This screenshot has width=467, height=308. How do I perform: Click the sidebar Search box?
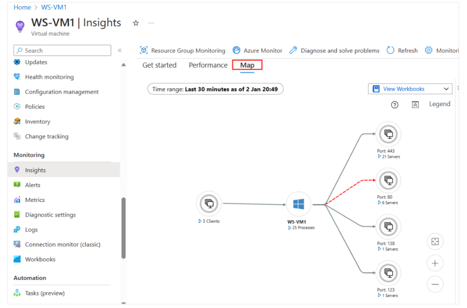[x=62, y=50]
